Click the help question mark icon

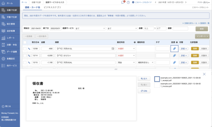(128, 2)
